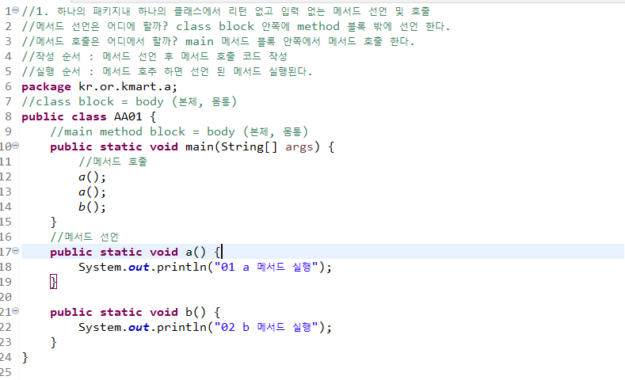The image size is (625, 380).
Task: Collapse method a() fold at line 17
Action: click(16, 250)
